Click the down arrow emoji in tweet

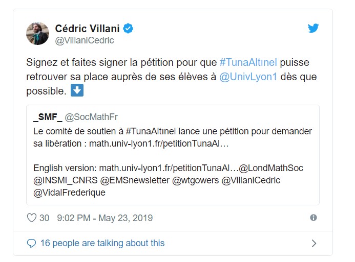77,91
